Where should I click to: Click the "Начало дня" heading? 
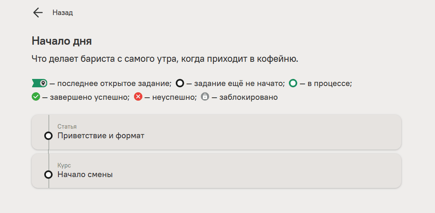click(62, 41)
